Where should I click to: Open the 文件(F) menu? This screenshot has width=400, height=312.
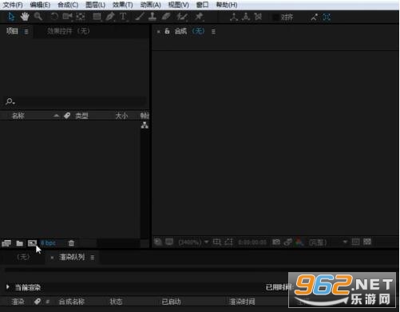(x=13, y=5)
